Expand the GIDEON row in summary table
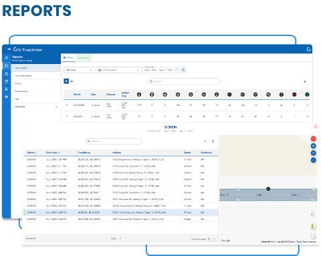 [x=67, y=116]
